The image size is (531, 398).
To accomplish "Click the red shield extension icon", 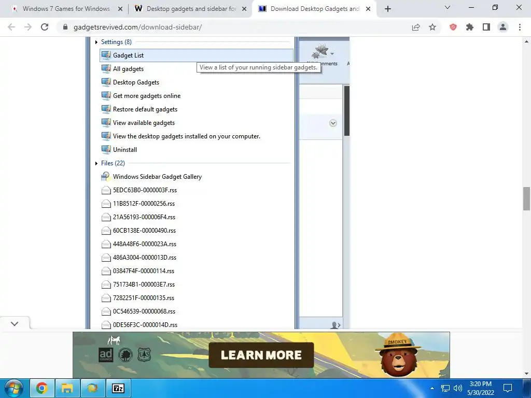I will point(453,27).
